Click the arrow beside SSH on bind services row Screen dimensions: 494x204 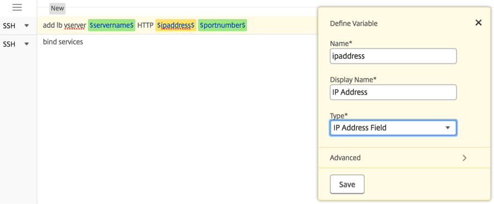click(26, 44)
